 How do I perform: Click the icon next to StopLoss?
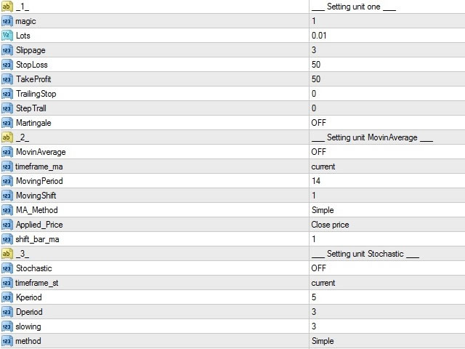pyautogui.click(x=7, y=65)
